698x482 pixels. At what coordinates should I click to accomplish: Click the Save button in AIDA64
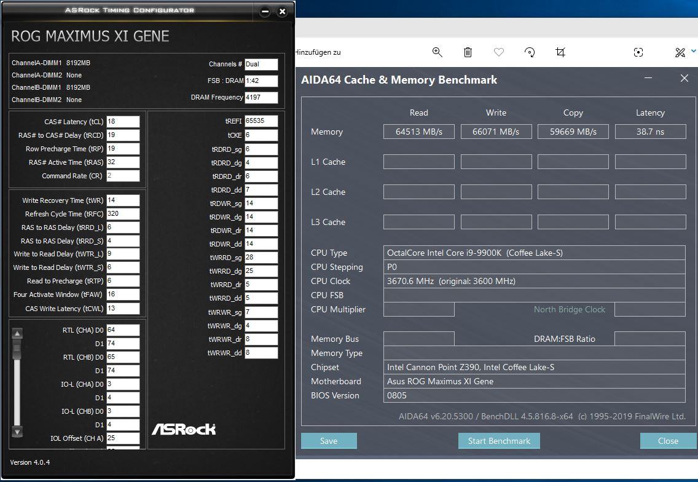click(x=329, y=441)
